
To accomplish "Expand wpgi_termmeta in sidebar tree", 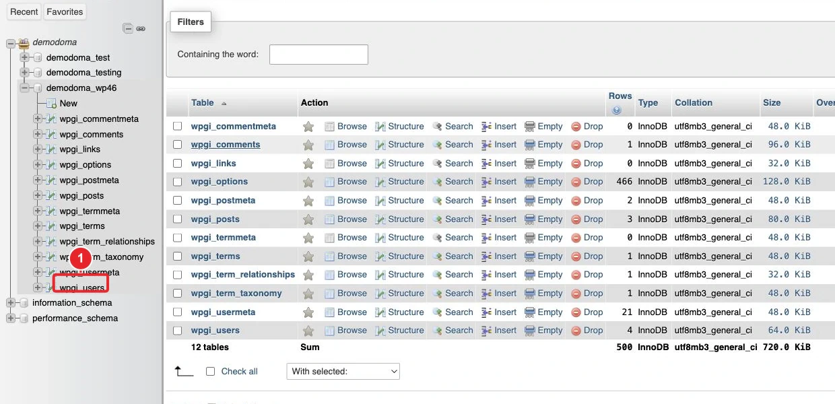I will click(x=38, y=211).
